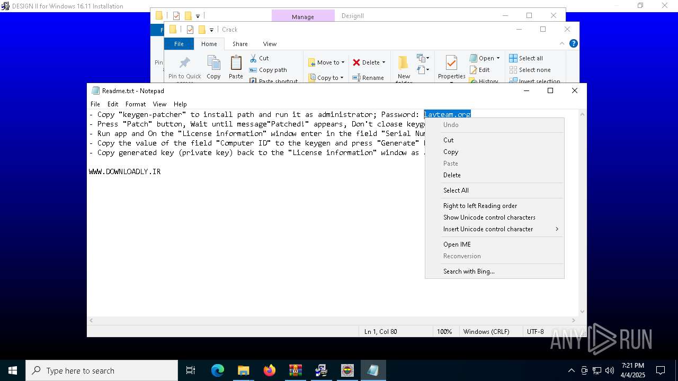Click Rename in the Crack ribbon
Viewport: 678px width, 381px height.
click(x=368, y=77)
